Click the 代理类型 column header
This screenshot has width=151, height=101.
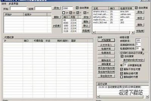[39, 41]
